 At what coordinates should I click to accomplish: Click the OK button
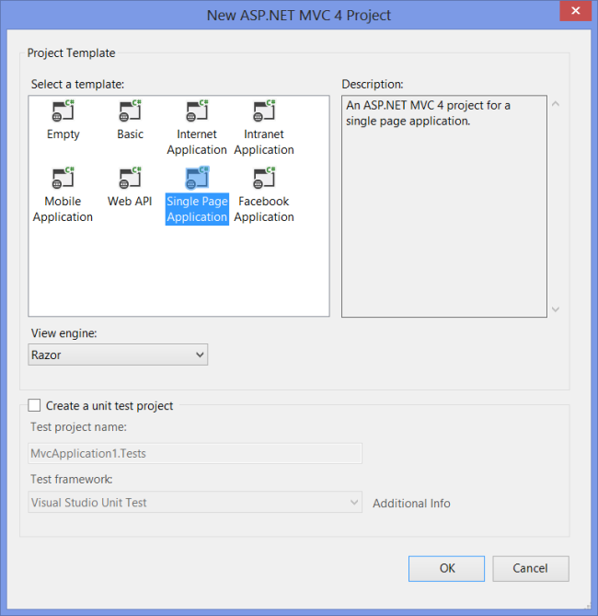446,568
